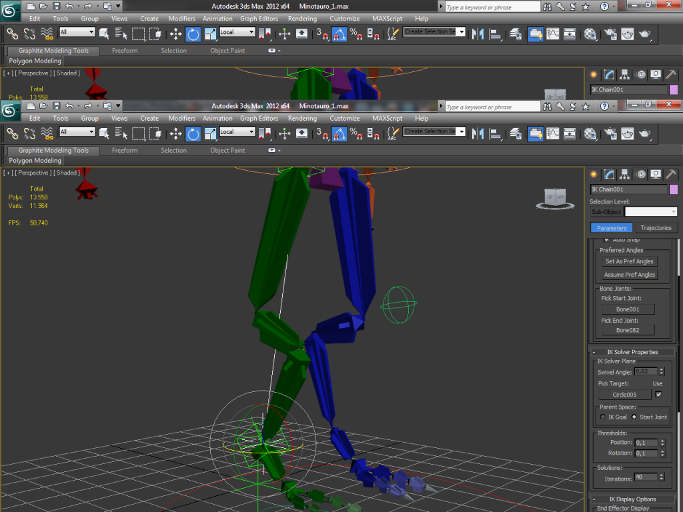Select the Link tool in front window toolbar
Viewport: 683px width, 512px height.
tap(12, 133)
